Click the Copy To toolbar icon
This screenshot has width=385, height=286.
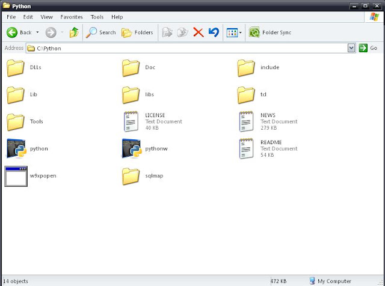[x=182, y=32]
